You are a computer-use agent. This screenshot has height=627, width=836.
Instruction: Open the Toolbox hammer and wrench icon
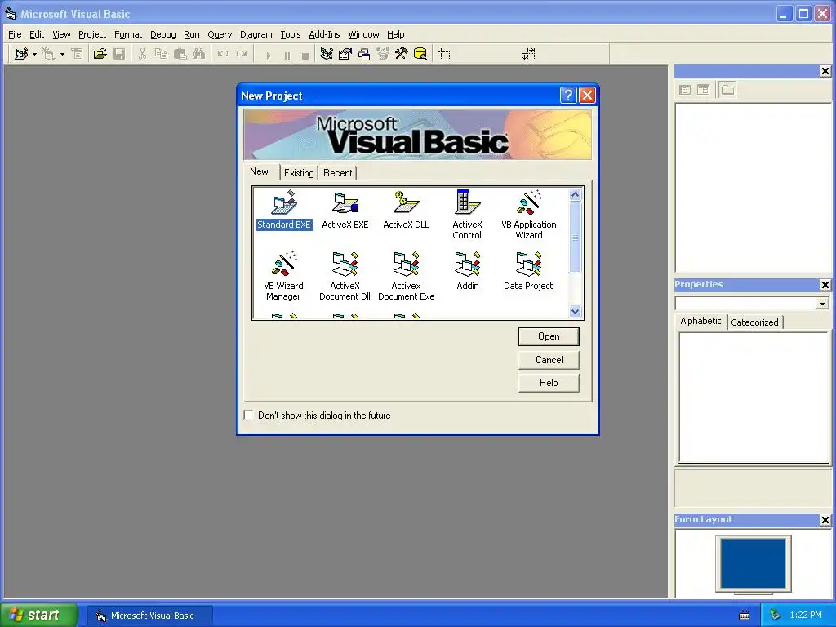401,54
